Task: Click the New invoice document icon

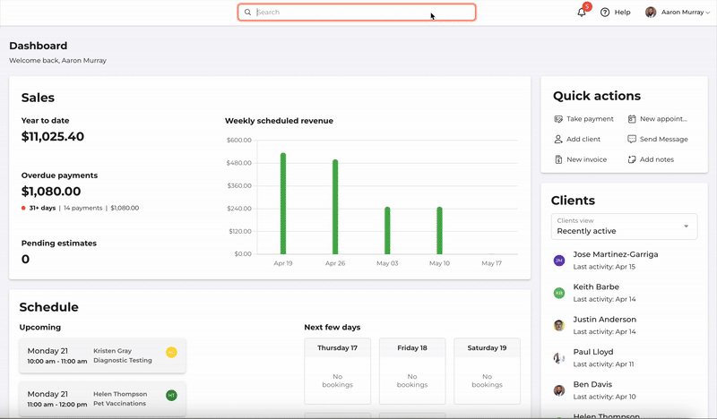Action: (x=558, y=159)
